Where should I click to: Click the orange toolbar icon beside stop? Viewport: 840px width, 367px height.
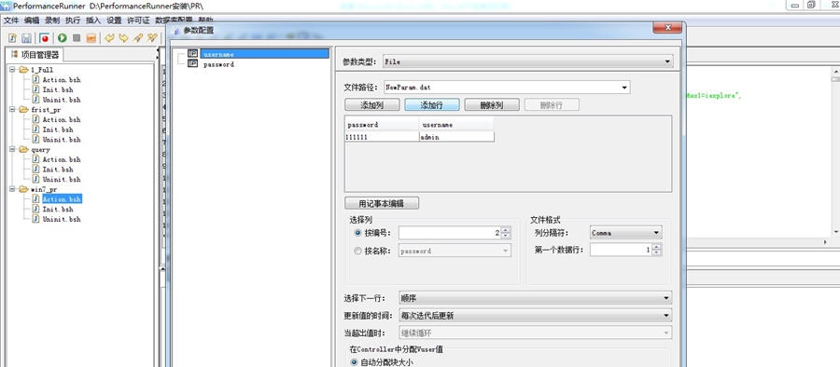[x=91, y=38]
